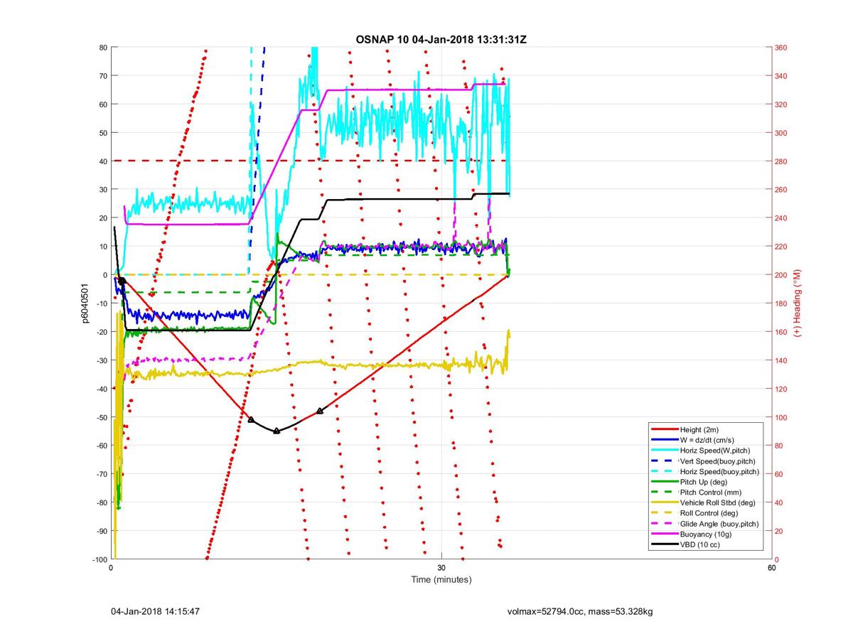Click the '04-Jan-2018 14:15:47' timestamp footer
Screen dimensions: 853x629
155,611
